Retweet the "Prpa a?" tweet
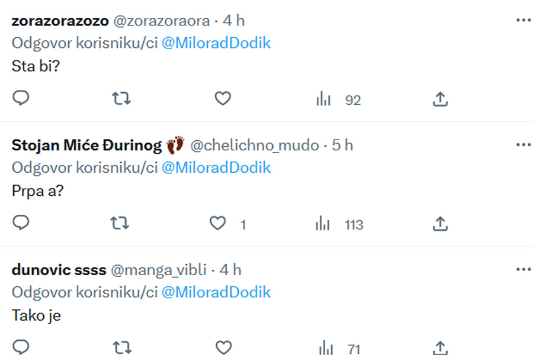 (x=120, y=223)
